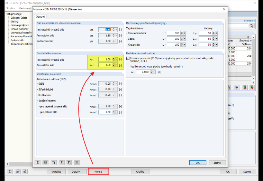Click spinner of kmod pro ostatní sklo 1.80
Screen dimensions: 263x181
[114, 112]
